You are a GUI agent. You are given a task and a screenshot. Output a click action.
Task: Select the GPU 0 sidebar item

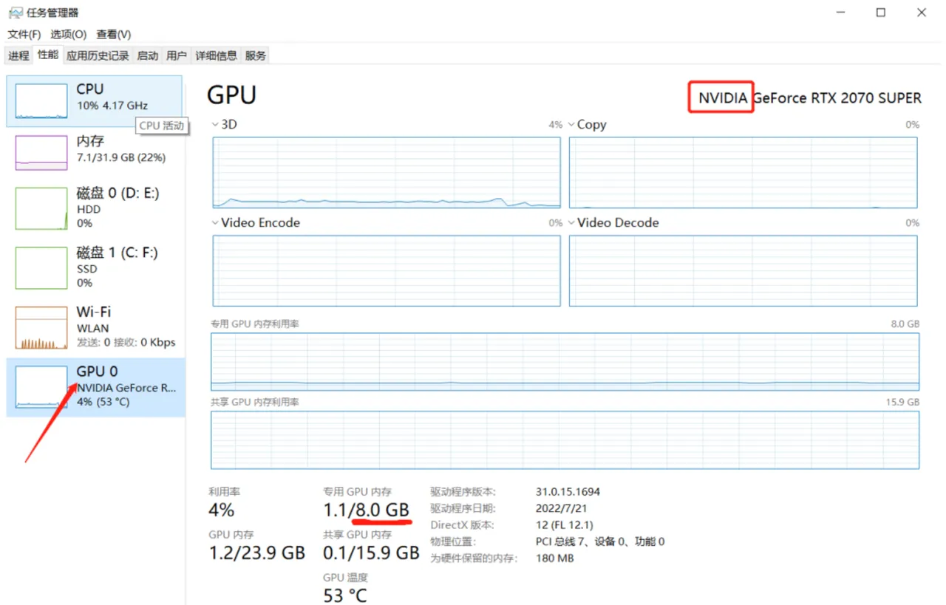pyautogui.click(x=95, y=387)
